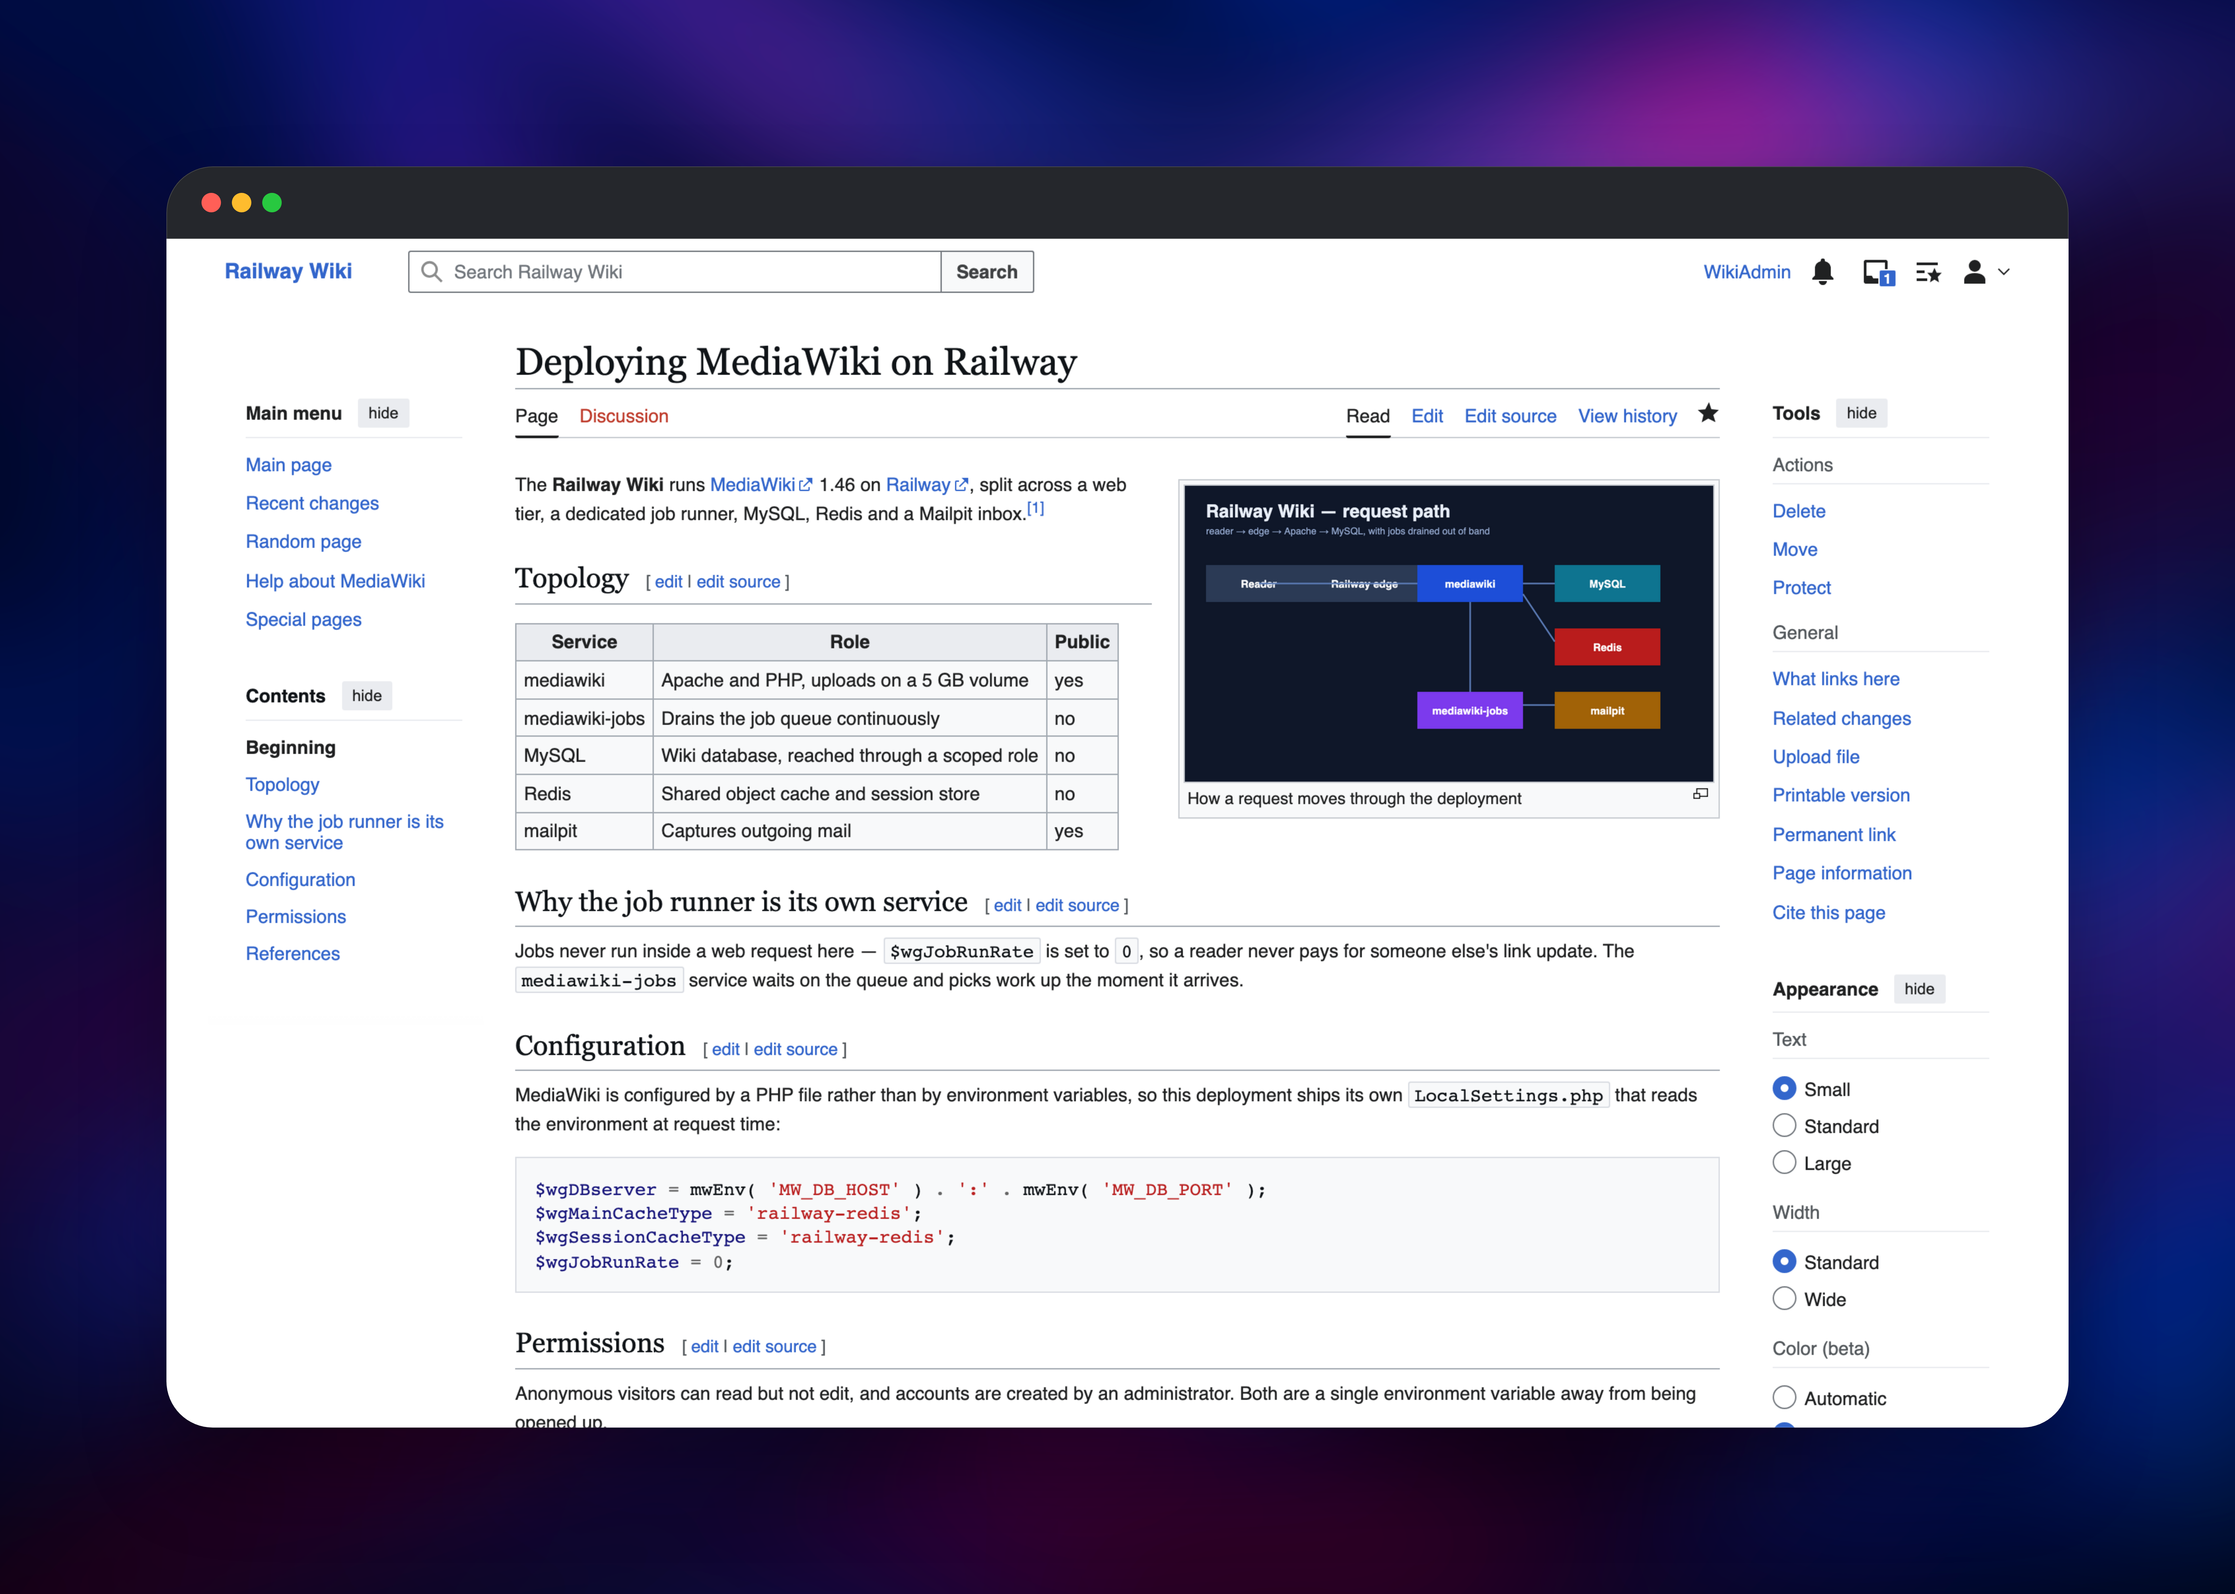This screenshot has height=1594, width=2235.
Task: Select the Standard text size radio
Action: pyautogui.click(x=1785, y=1126)
